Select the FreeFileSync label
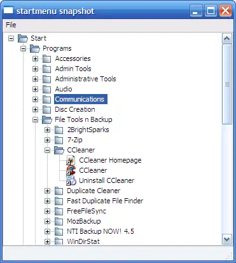This screenshot has width=236, height=263. (x=87, y=211)
